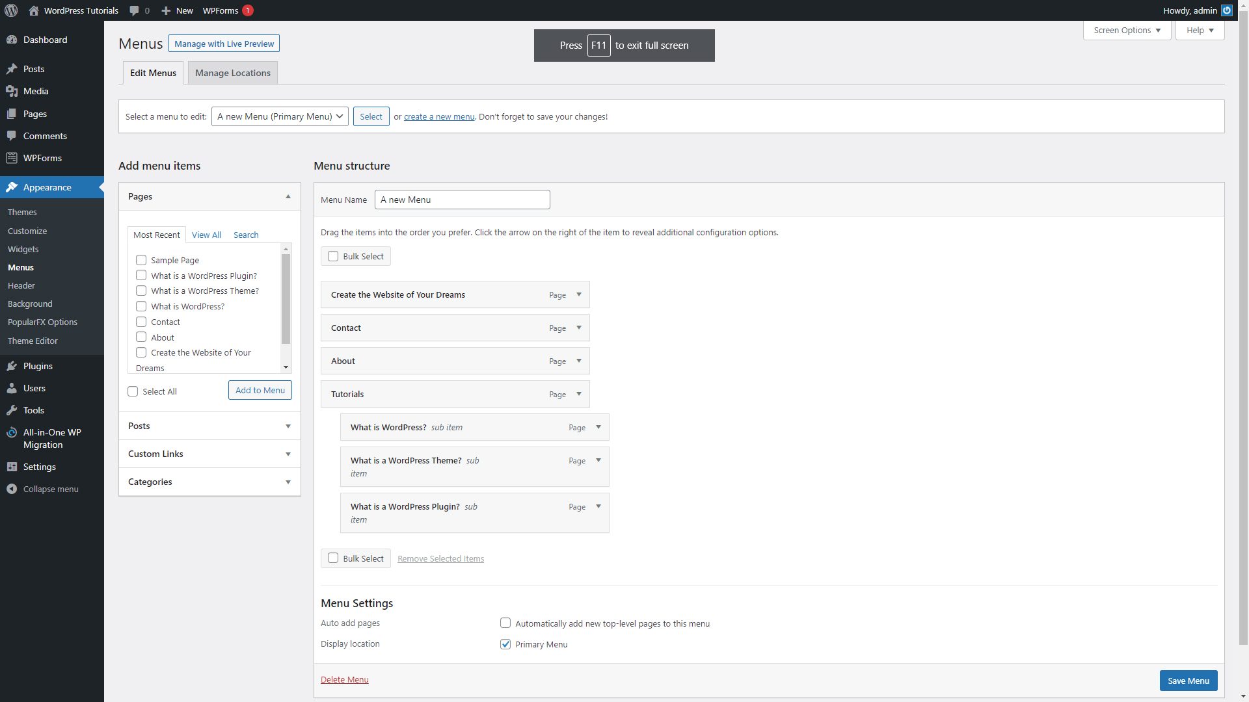Click the Plugins sidebar icon
The height and width of the screenshot is (702, 1249).
pos(12,365)
